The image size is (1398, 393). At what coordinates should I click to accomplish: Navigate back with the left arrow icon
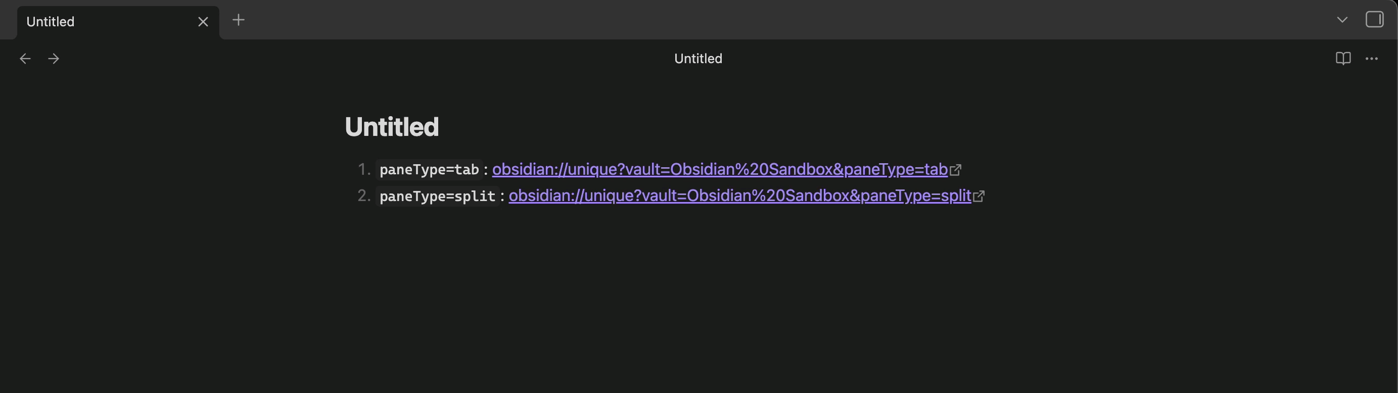(x=25, y=59)
